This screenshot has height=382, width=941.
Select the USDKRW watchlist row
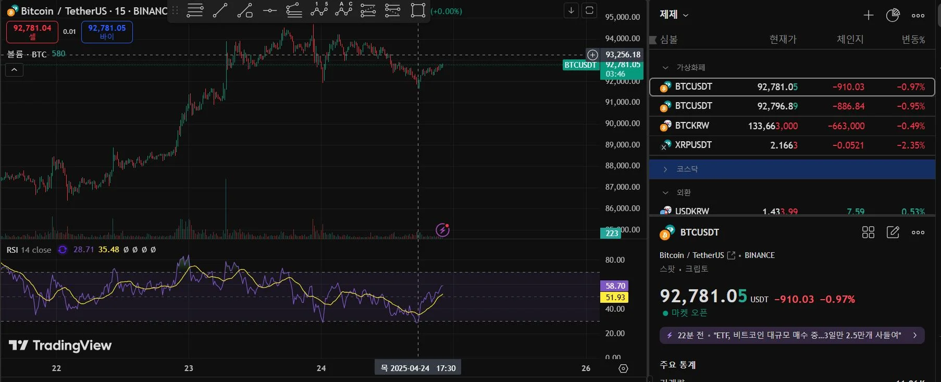(792, 211)
